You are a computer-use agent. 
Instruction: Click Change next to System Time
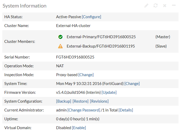coord(132,83)
